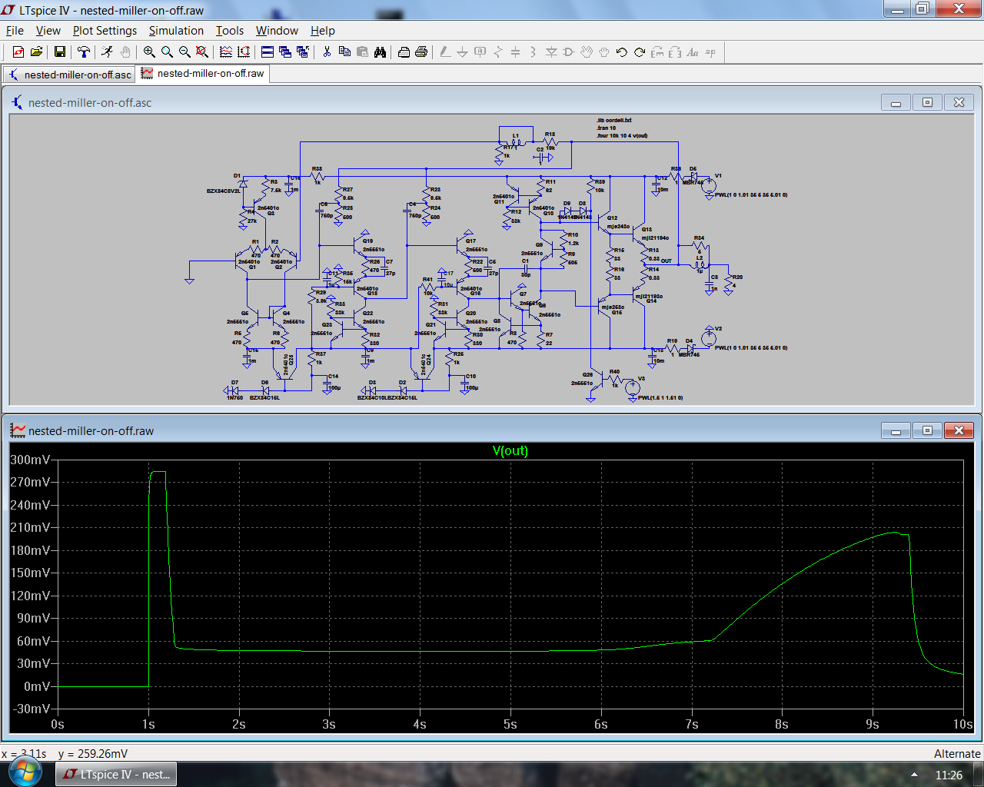Redo the action arrow
Viewport: 984px width, 787px height.
[x=640, y=52]
